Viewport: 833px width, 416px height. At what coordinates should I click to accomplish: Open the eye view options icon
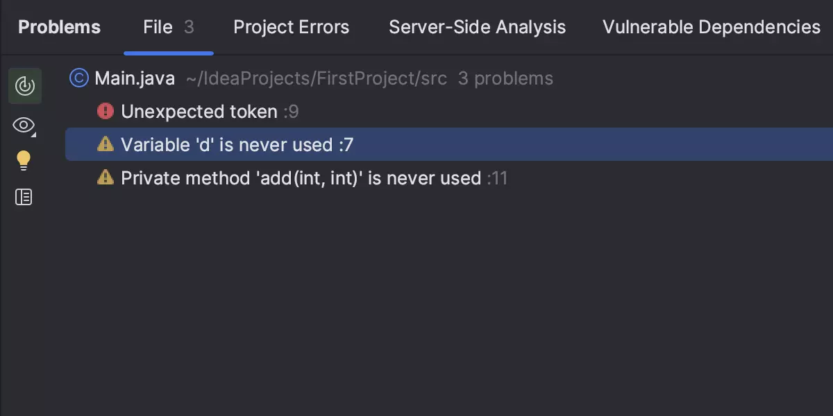tap(24, 125)
